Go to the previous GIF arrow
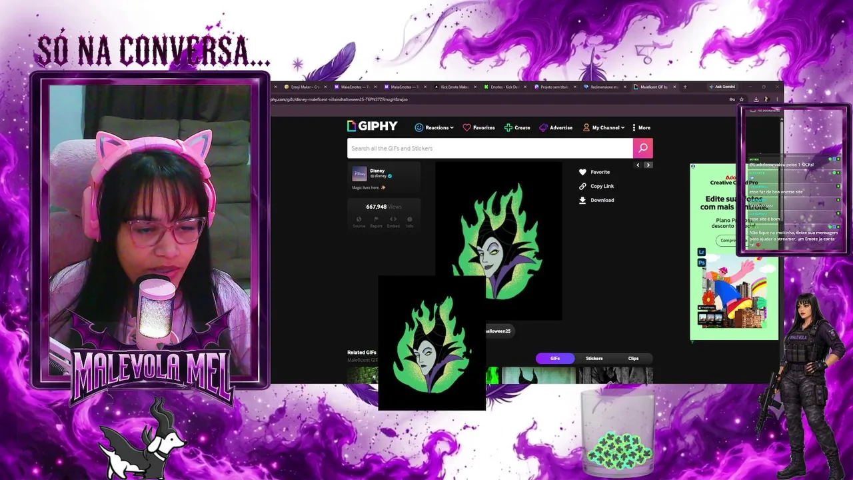This screenshot has height=480, width=853. (638, 165)
